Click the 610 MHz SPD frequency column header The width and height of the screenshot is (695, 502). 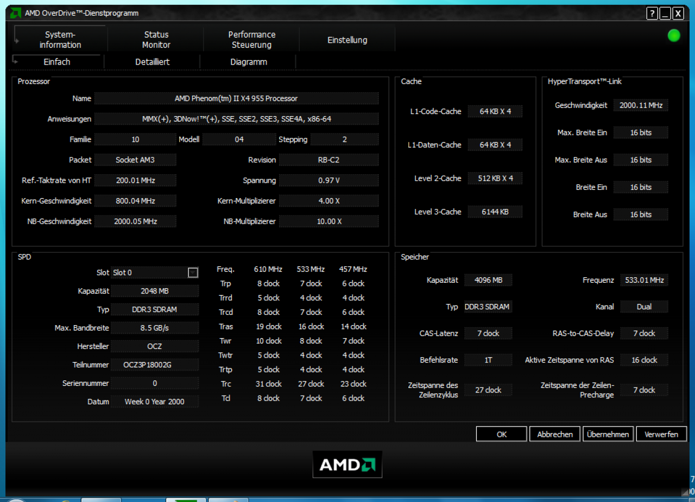(x=268, y=269)
